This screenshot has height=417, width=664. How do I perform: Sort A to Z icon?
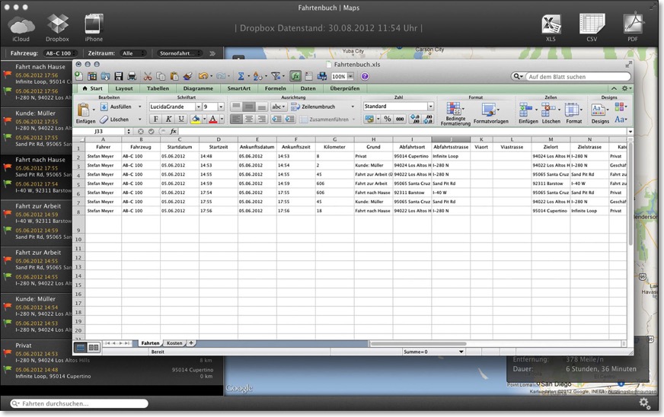pyautogui.click(x=257, y=76)
